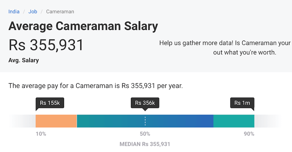
Task: Click the 10% percentile label
Action: click(x=41, y=134)
